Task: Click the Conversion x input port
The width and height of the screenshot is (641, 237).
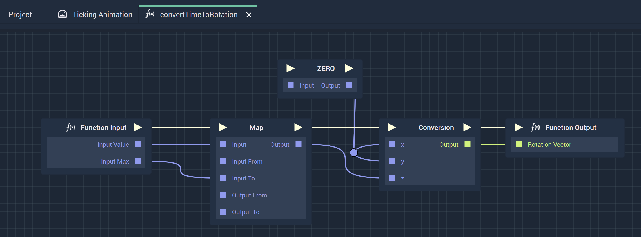Action: point(392,144)
